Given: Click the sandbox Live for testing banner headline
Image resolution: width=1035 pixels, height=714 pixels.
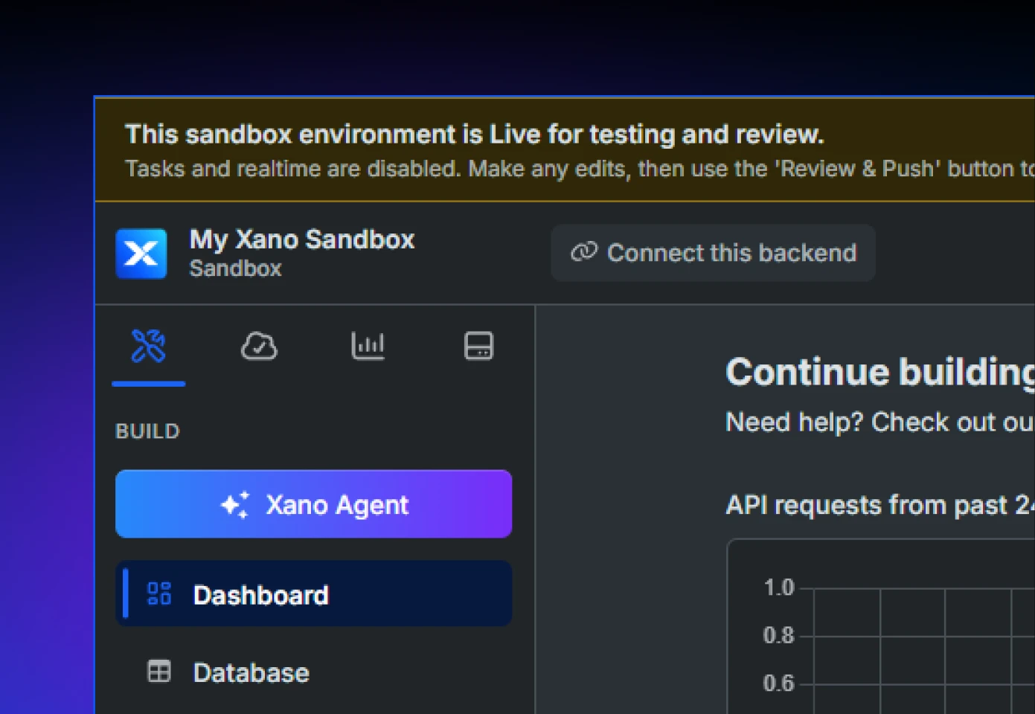Looking at the screenshot, I should (x=475, y=135).
